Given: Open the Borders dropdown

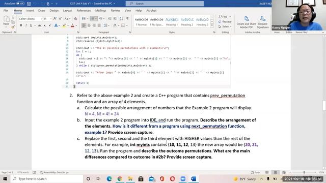Looking at the screenshot, I should pos(127,25).
